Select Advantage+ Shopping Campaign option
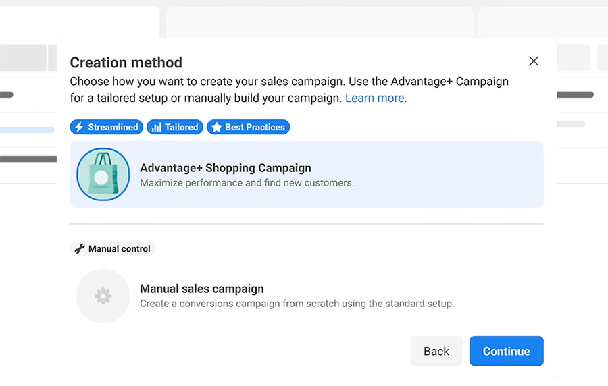 coord(307,174)
